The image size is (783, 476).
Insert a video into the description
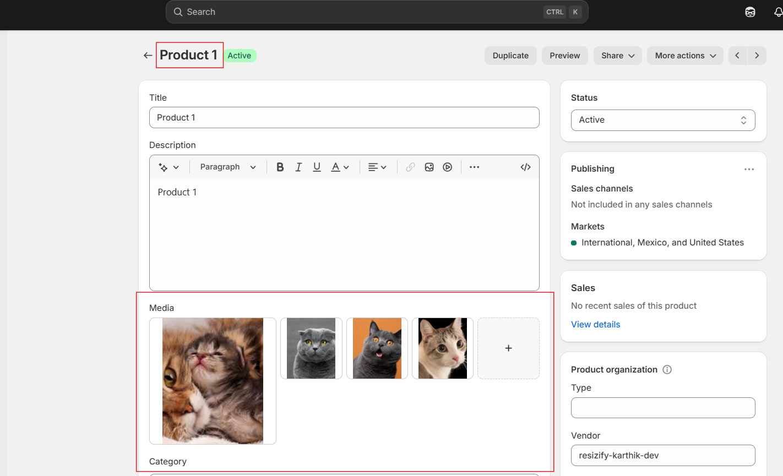pos(447,167)
